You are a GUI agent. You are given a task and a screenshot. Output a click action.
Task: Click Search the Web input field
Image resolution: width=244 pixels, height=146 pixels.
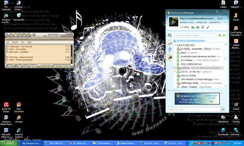[194, 109]
